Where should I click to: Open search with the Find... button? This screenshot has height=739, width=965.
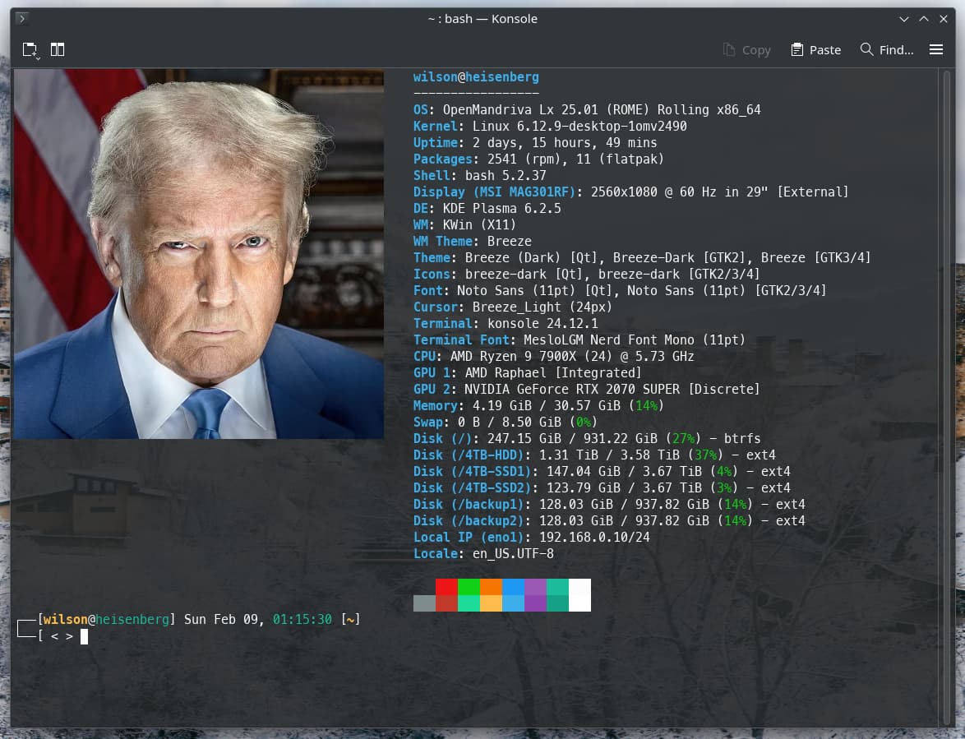(886, 49)
